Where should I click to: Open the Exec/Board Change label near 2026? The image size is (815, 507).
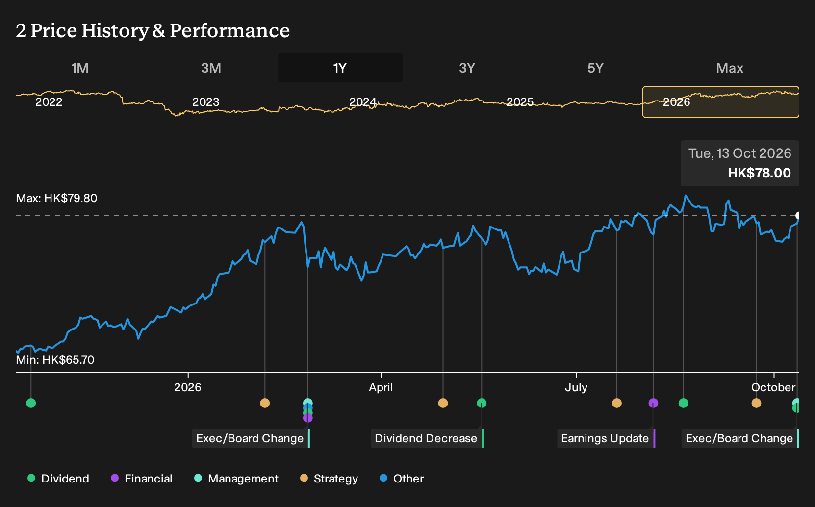tap(251, 438)
